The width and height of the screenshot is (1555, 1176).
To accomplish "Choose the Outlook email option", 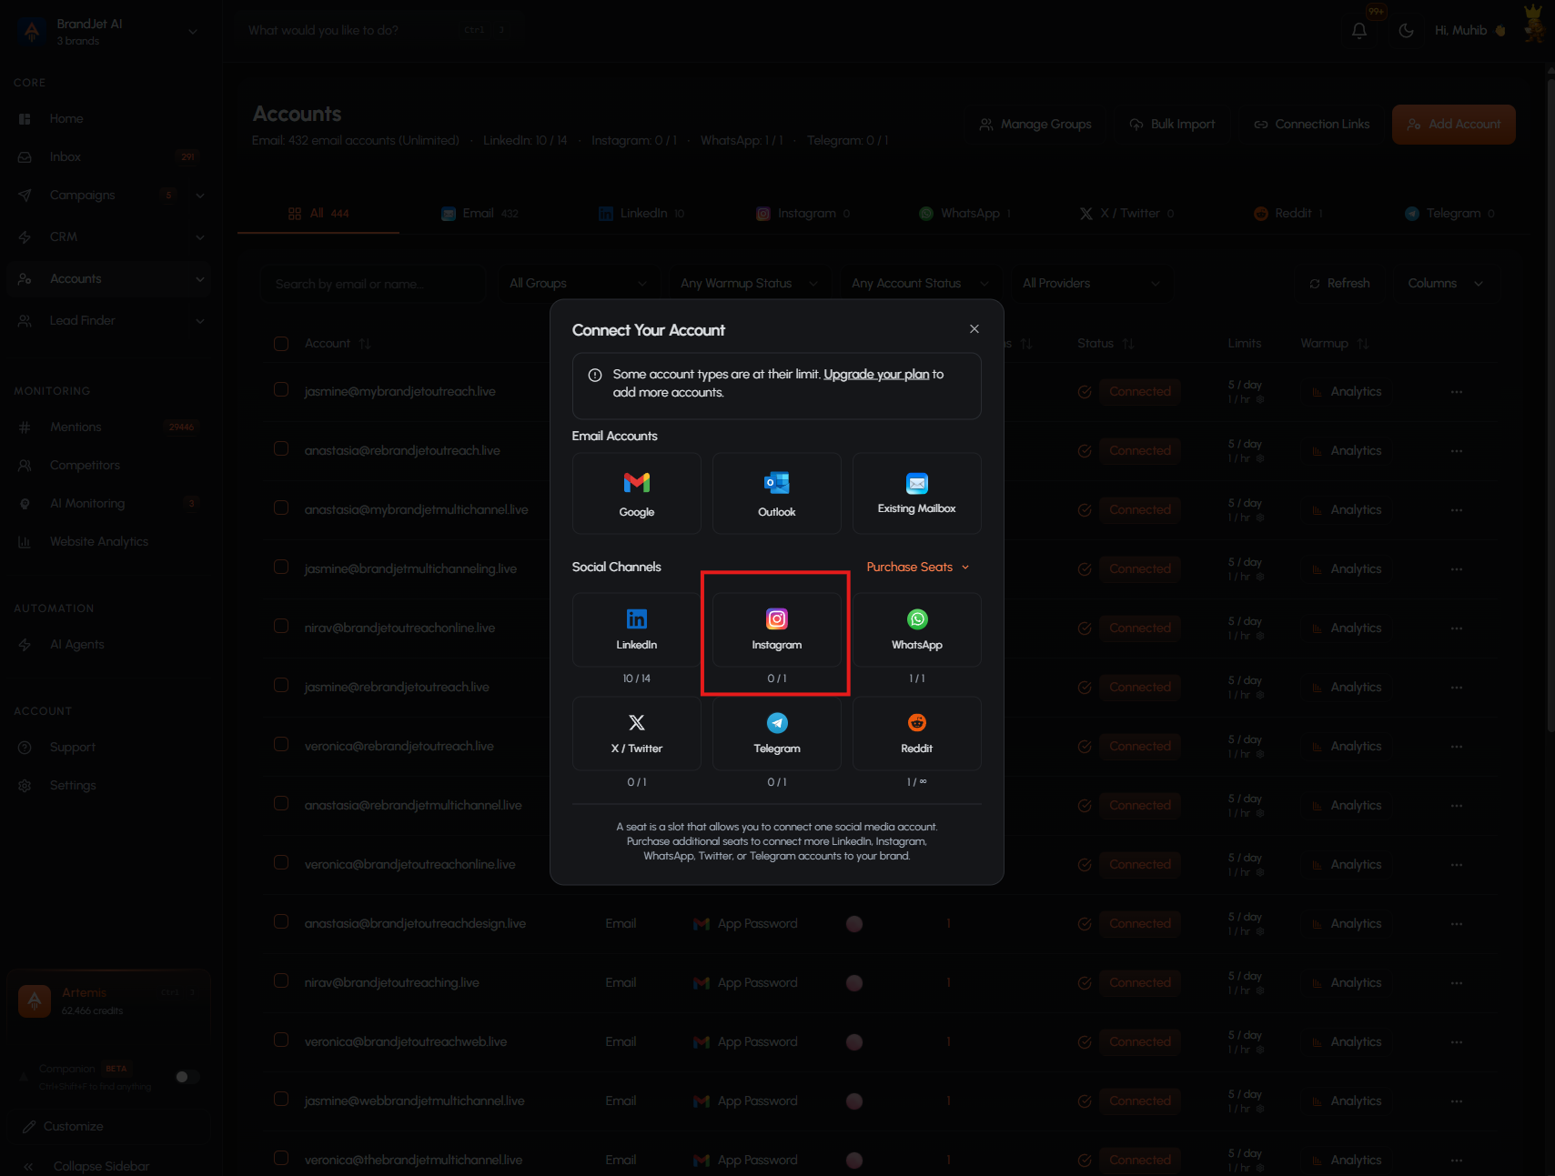I will tap(776, 493).
